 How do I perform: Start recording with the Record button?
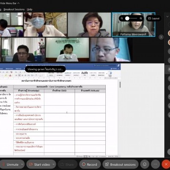[x=90, y=164]
